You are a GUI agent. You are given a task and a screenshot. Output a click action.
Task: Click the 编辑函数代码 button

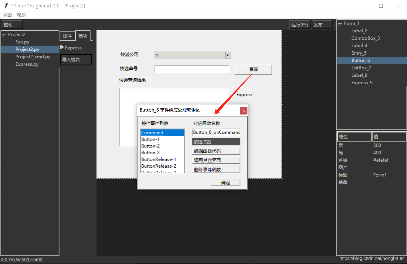216,151
